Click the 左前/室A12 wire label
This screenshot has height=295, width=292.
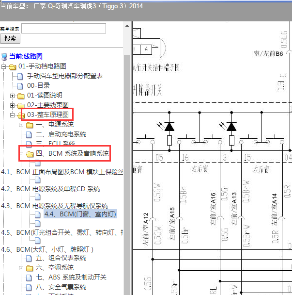[x=145, y=229]
